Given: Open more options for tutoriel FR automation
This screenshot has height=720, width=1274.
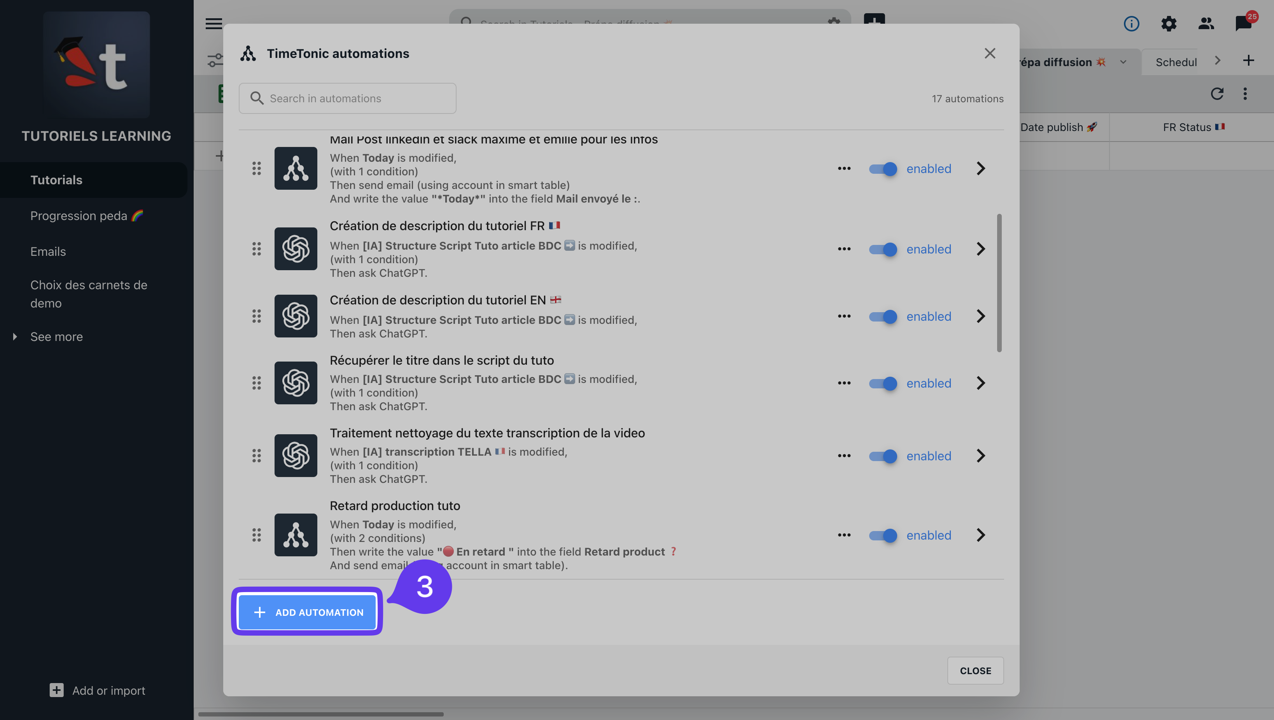Looking at the screenshot, I should [x=844, y=249].
